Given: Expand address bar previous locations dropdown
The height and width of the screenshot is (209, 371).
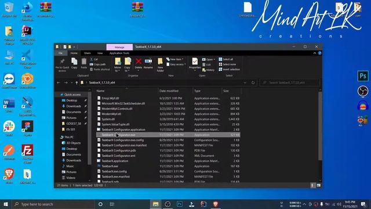Looking at the screenshot, I should (245, 82).
